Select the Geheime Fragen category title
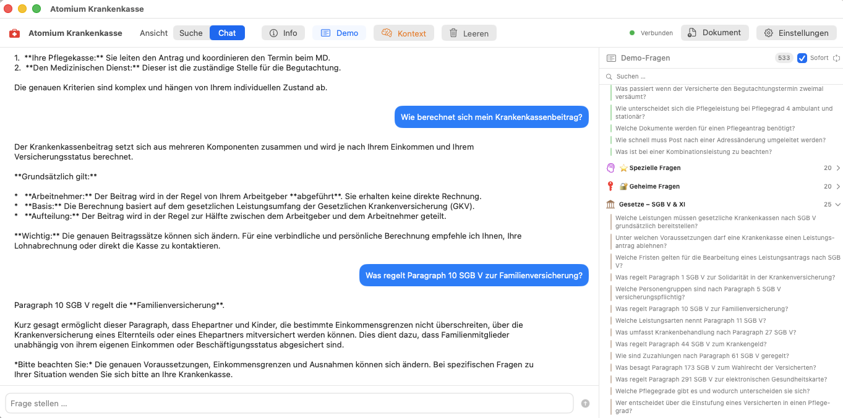This screenshot has height=418, width=843. pyautogui.click(x=654, y=187)
